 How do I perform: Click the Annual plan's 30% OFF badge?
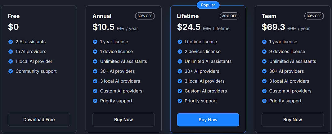point(145,16)
